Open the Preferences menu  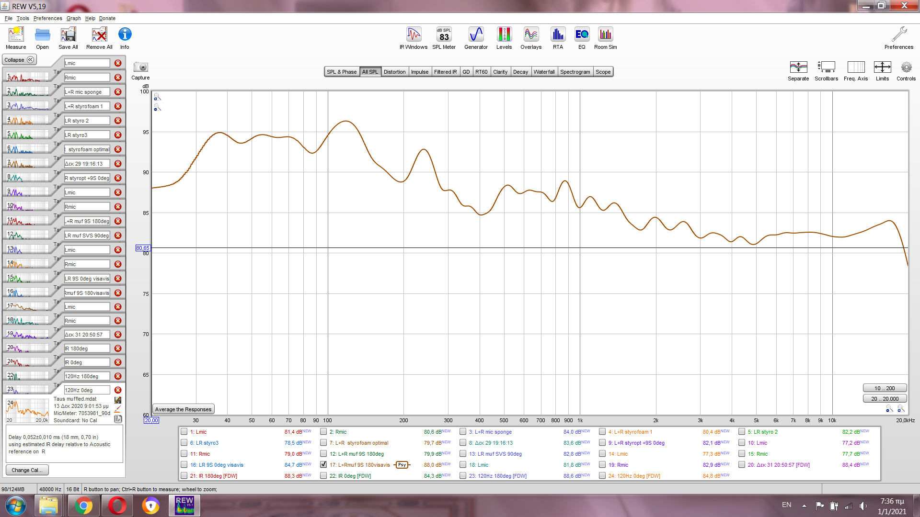47,18
